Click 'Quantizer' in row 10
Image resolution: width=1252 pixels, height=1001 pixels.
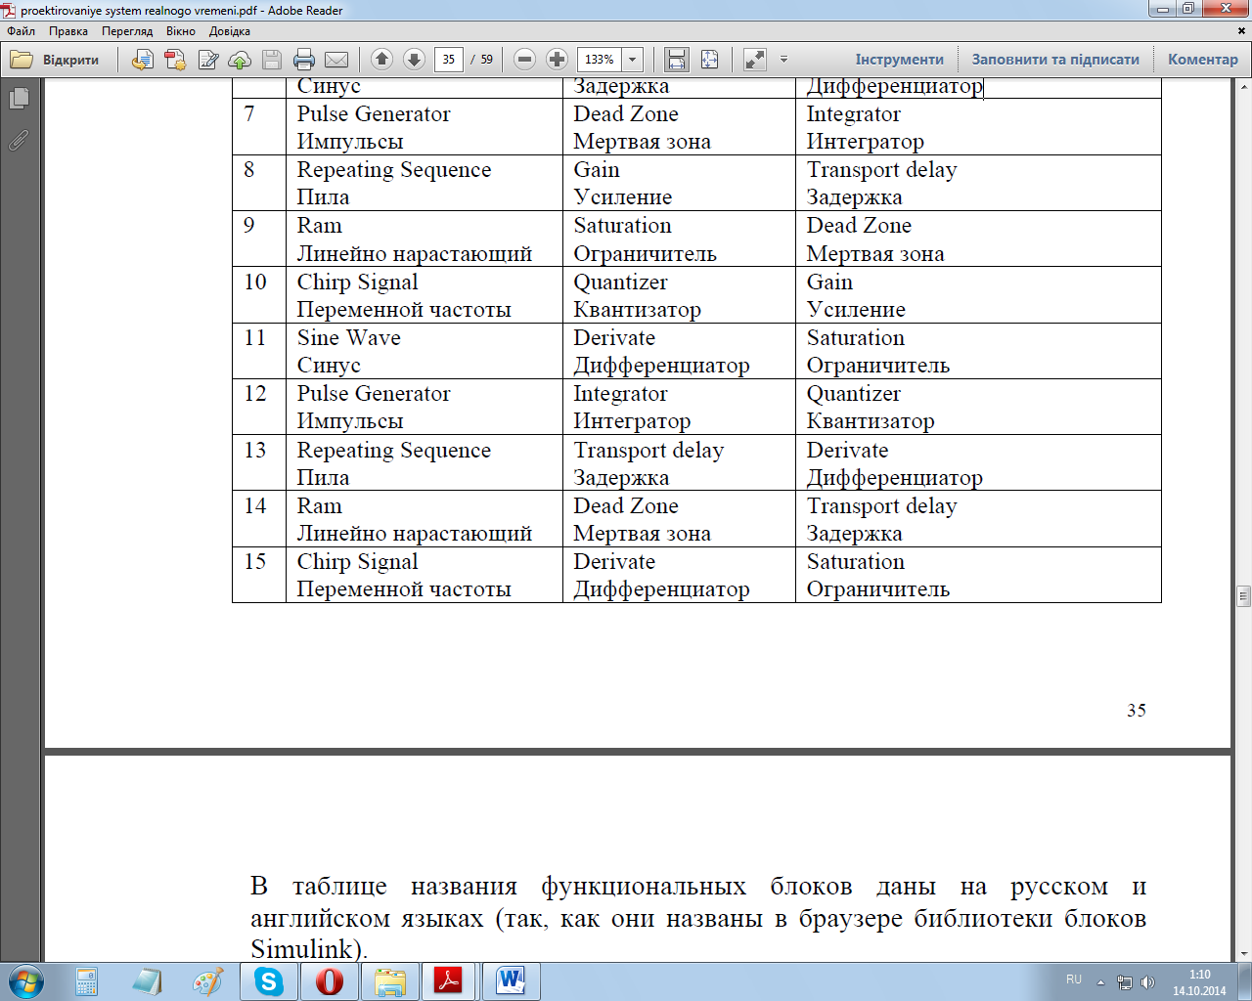(620, 282)
